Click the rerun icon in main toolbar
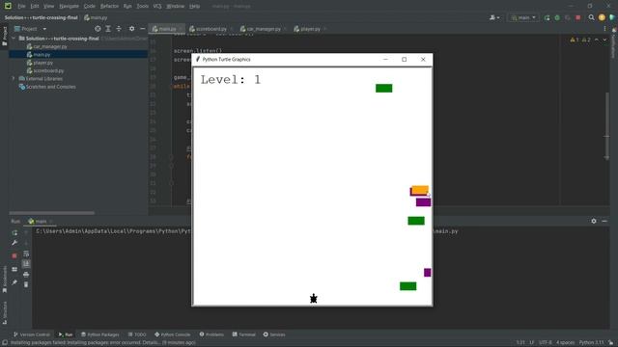 click(548, 17)
